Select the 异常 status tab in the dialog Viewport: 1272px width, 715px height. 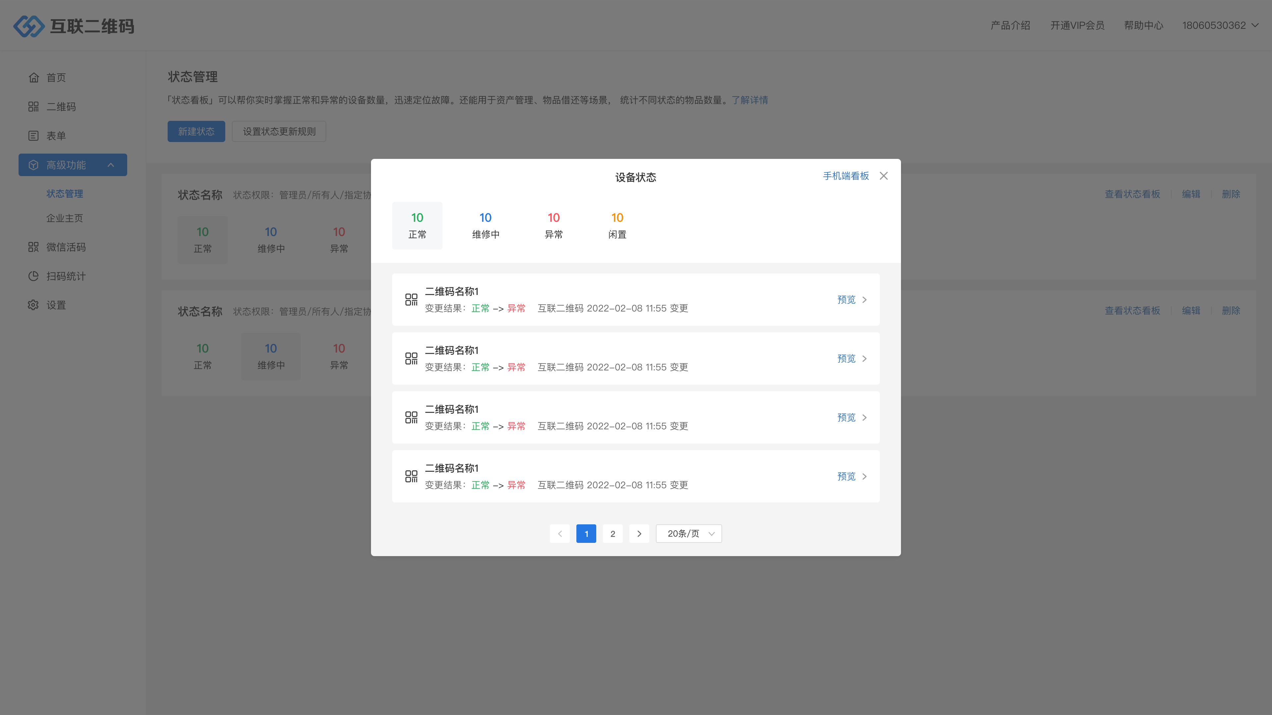(554, 225)
